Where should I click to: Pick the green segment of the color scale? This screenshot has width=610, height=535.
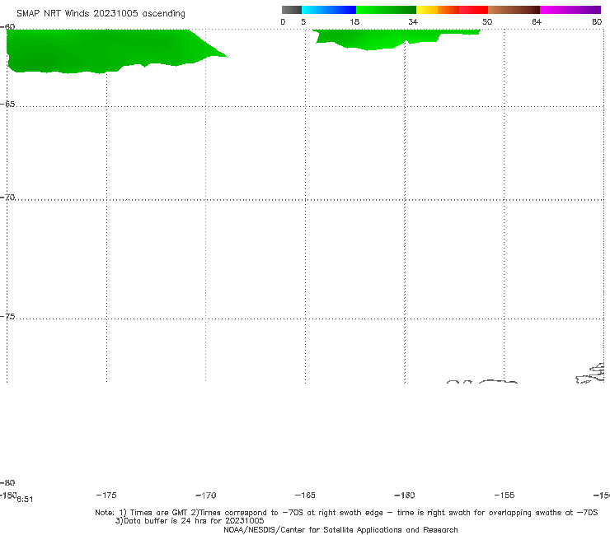coord(386,10)
